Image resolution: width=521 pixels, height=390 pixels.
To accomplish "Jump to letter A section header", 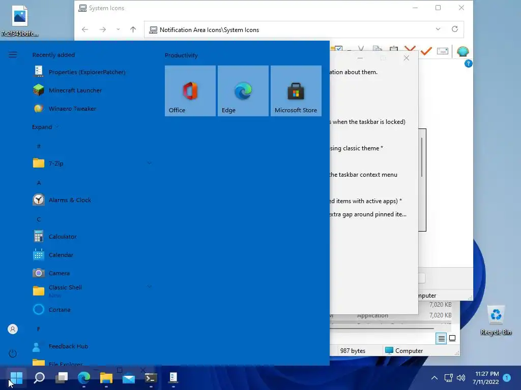I will [39, 183].
